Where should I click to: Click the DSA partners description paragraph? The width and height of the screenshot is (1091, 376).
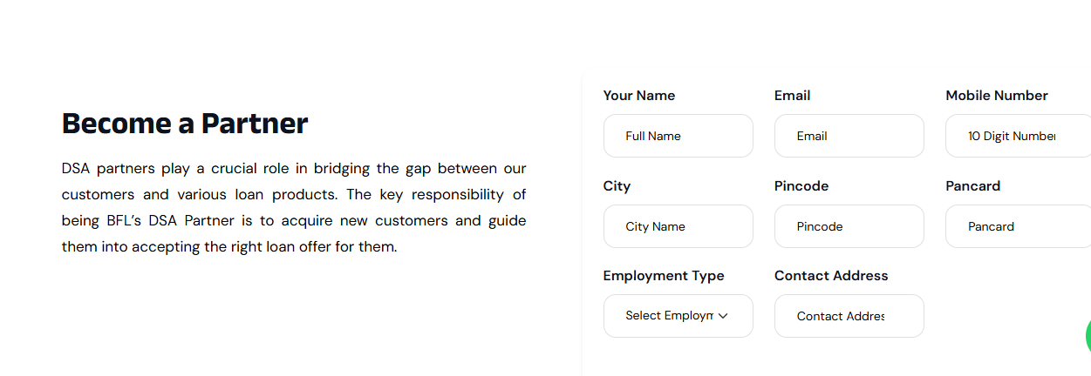coord(294,207)
